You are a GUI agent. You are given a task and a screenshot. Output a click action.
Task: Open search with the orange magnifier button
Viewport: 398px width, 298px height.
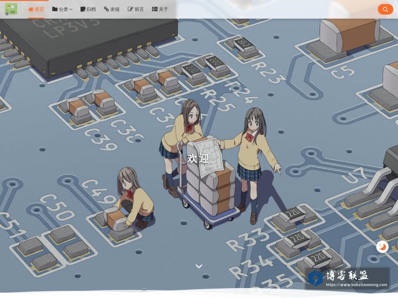click(x=385, y=9)
